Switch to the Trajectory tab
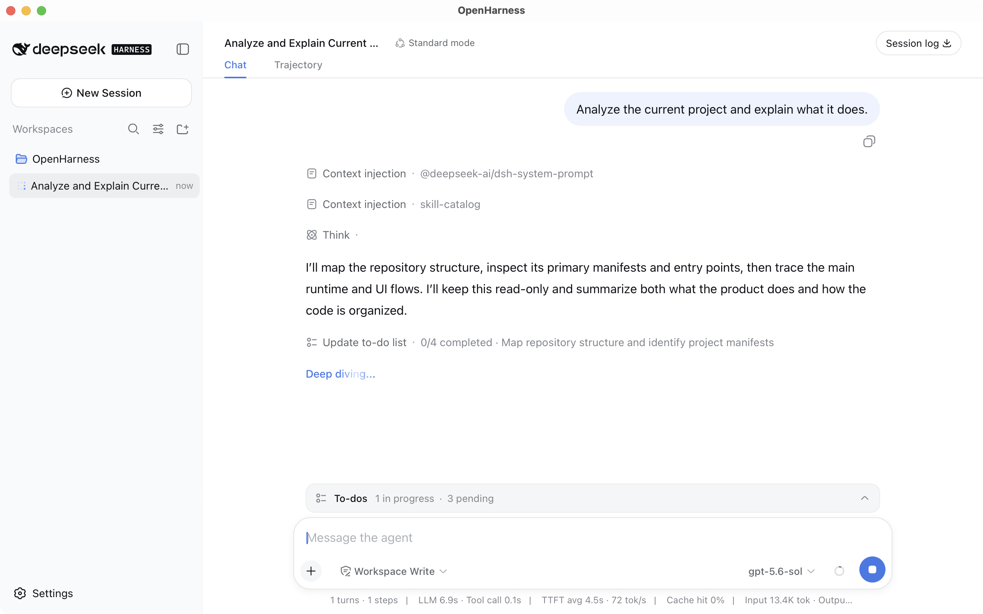The width and height of the screenshot is (983, 614). 298,65
